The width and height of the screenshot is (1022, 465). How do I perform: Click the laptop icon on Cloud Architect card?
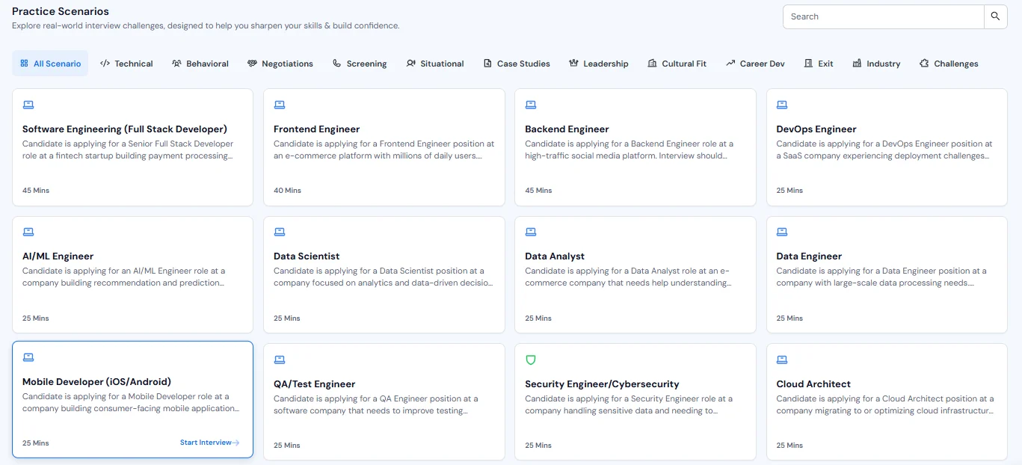(782, 360)
